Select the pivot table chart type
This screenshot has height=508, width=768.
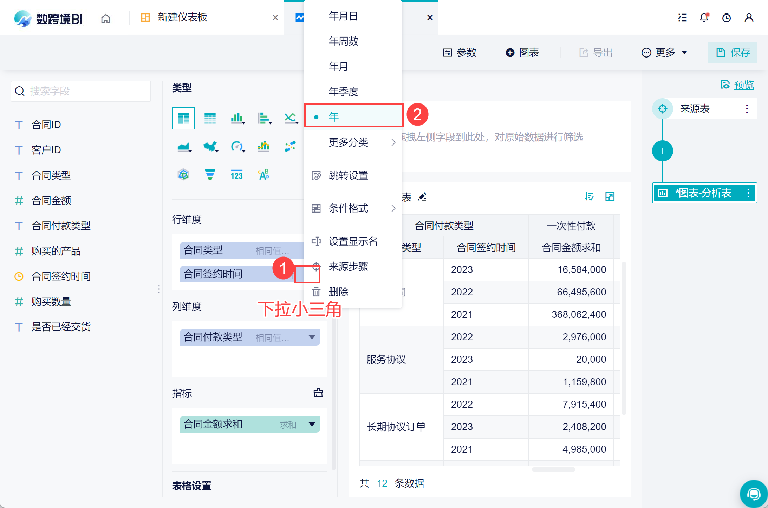click(x=183, y=118)
